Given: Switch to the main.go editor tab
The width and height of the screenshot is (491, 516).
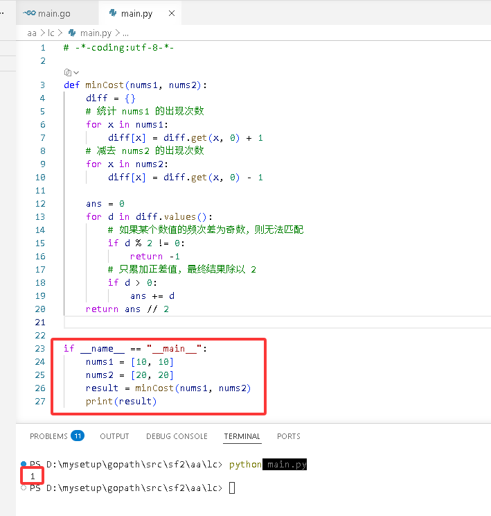Looking at the screenshot, I should [x=57, y=13].
